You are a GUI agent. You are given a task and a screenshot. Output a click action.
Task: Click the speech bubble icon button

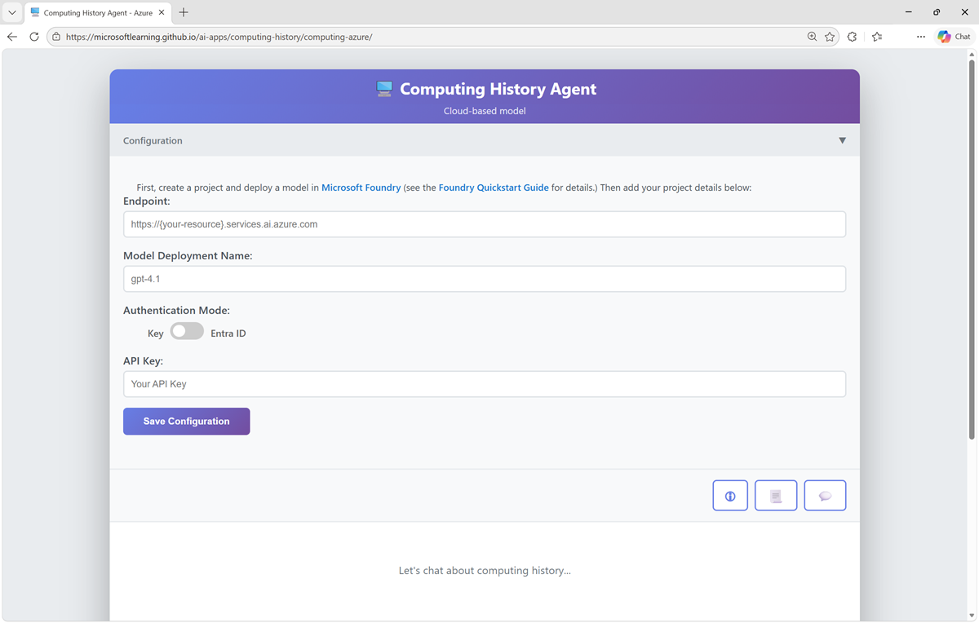coord(825,496)
